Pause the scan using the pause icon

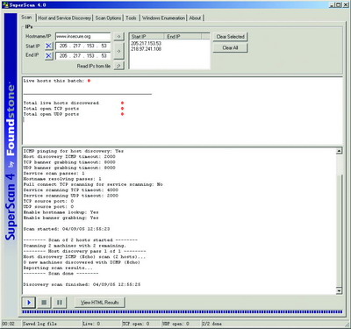point(60,303)
